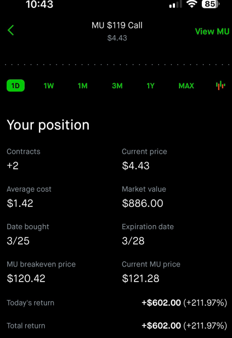
Task: Tap the Today's return row
Action: [x=117, y=303]
